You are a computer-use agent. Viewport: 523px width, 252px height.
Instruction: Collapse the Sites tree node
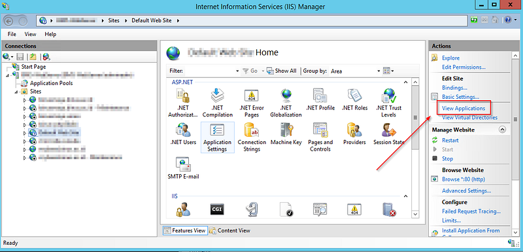tap(16, 92)
